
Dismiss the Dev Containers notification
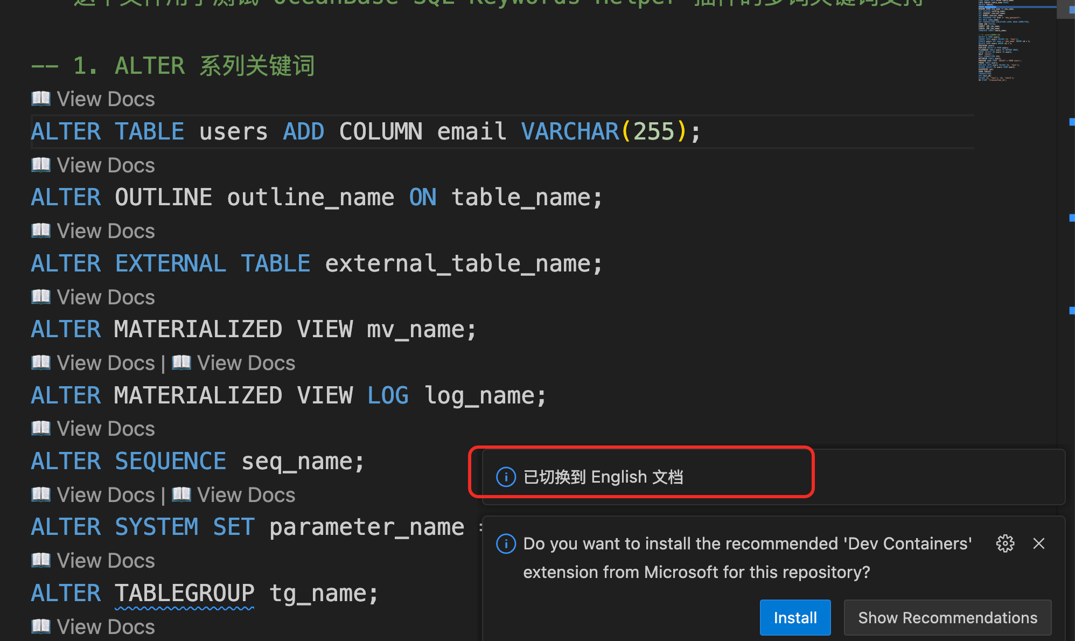(1039, 544)
